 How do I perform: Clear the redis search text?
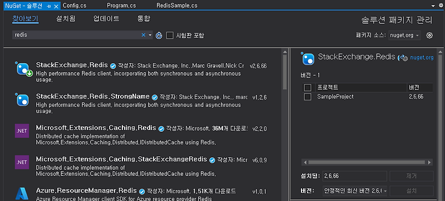144,35
